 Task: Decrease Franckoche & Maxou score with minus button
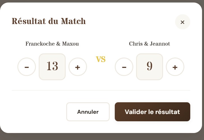pyautogui.click(x=27, y=67)
